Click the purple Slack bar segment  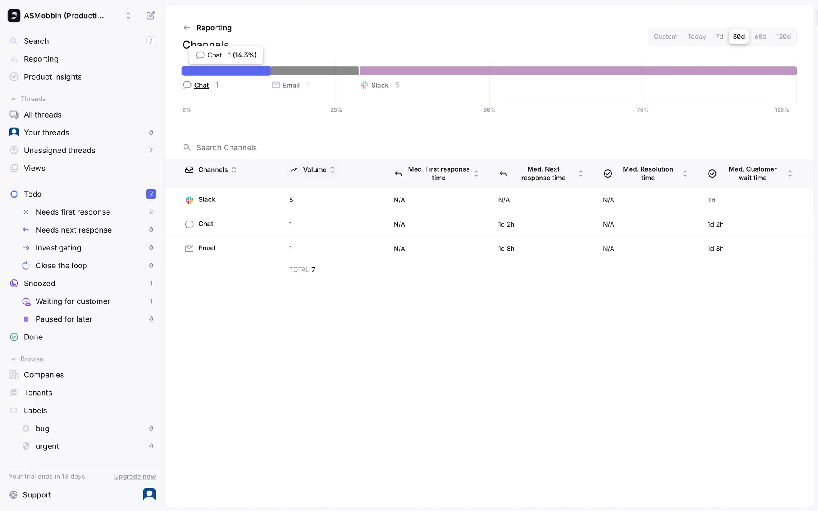[578, 71]
